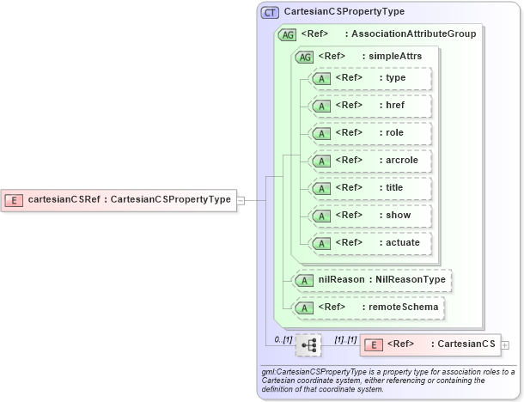Select the A icon of the role attribute
524x402 pixels.
(321, 134)
